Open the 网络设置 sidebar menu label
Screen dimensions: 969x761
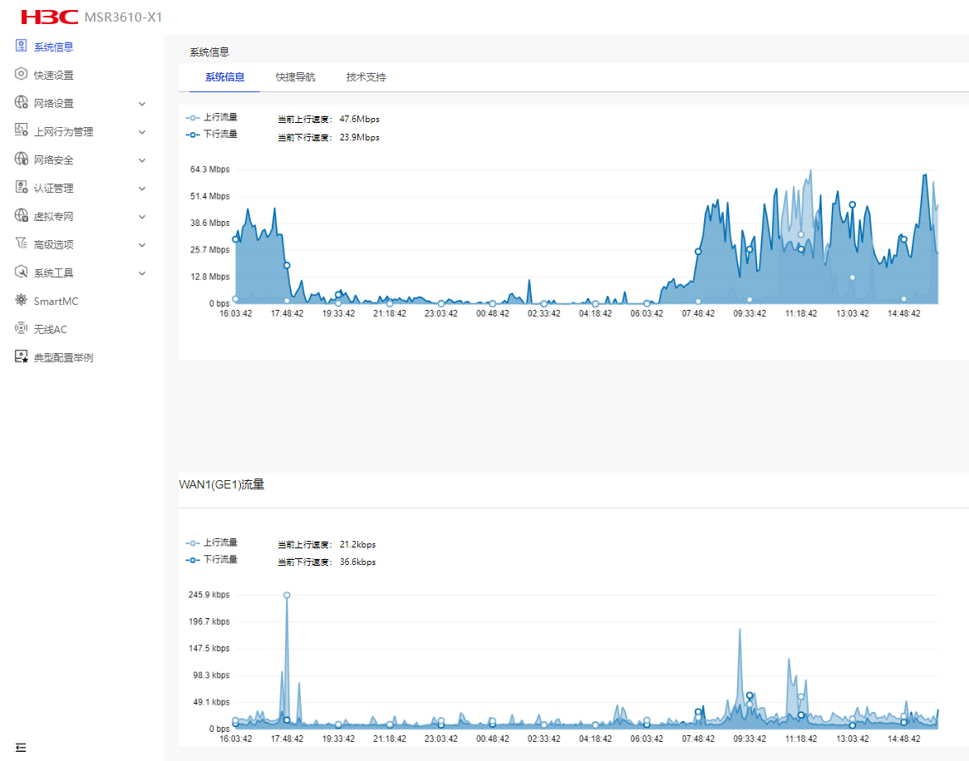(x=54, y=104)
